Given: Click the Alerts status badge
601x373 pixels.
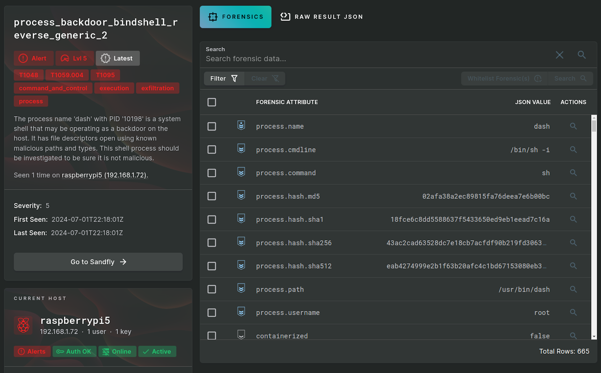Looking at the screenshot, I should 32,351.
